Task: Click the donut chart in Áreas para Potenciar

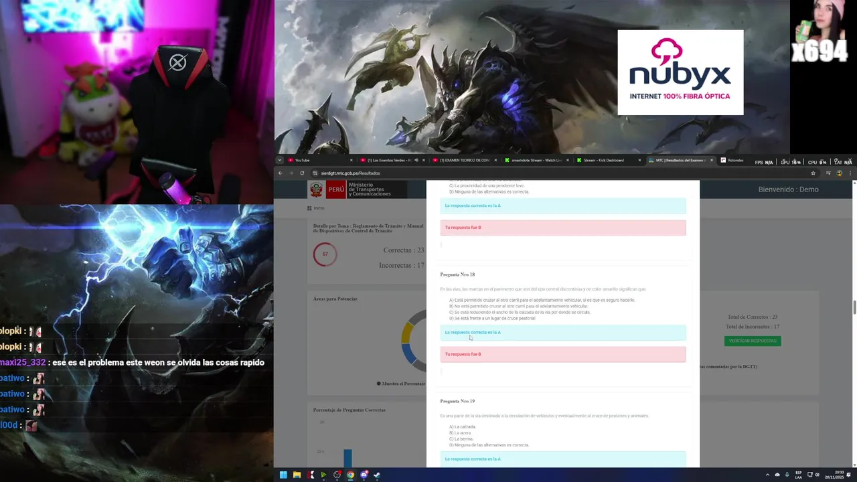Action: [x=415, y=341]
